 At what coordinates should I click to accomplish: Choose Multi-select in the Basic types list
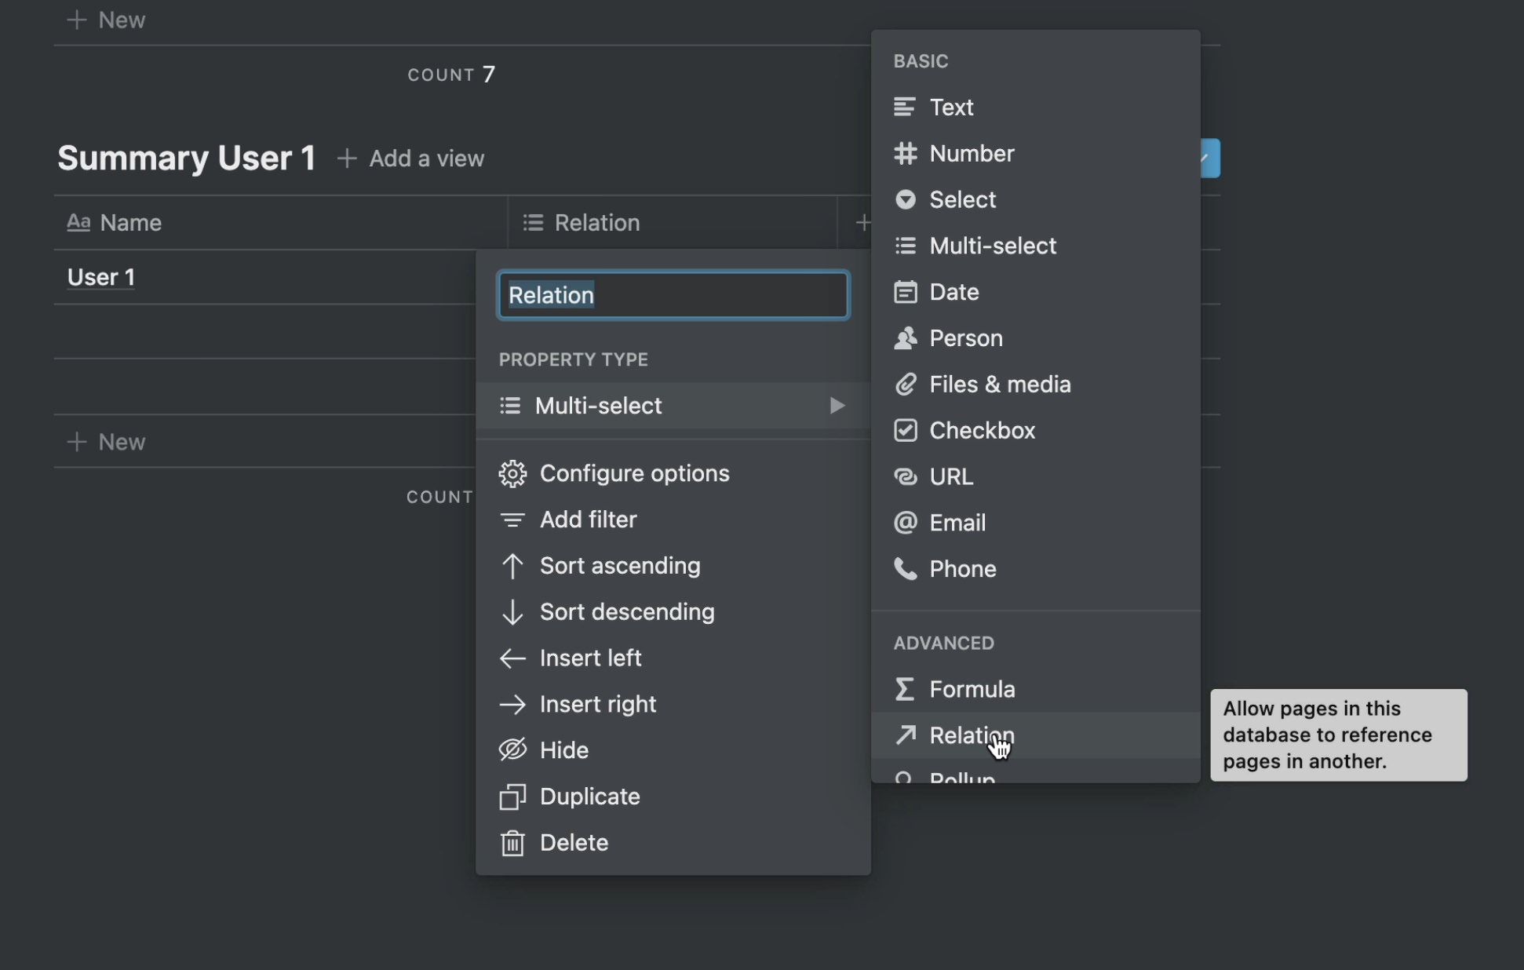[x=992, y=246]
